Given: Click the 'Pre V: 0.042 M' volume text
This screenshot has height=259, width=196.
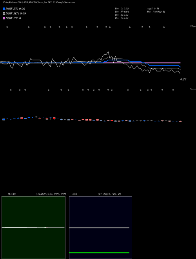Looking at the screenshot, I should coord(156,12).
